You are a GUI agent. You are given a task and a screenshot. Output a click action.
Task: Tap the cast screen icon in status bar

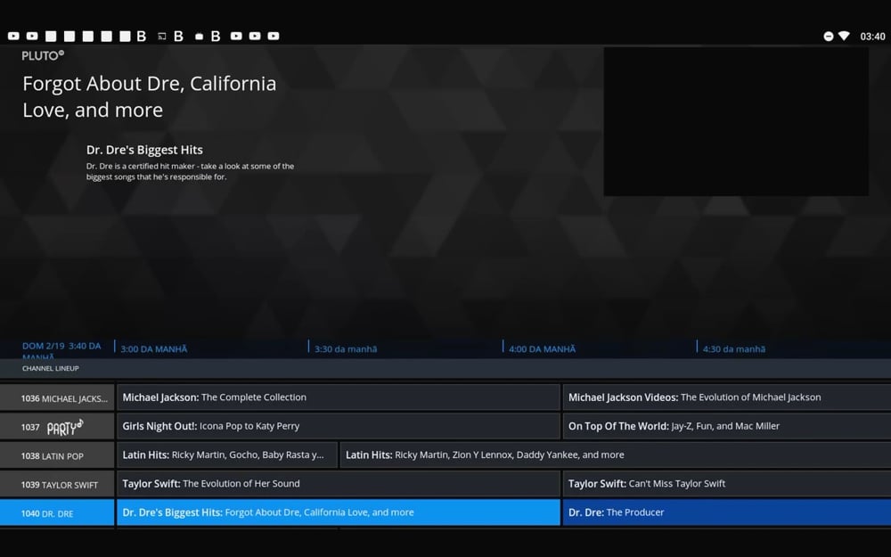pyautogui.click(x=162, y=37)
